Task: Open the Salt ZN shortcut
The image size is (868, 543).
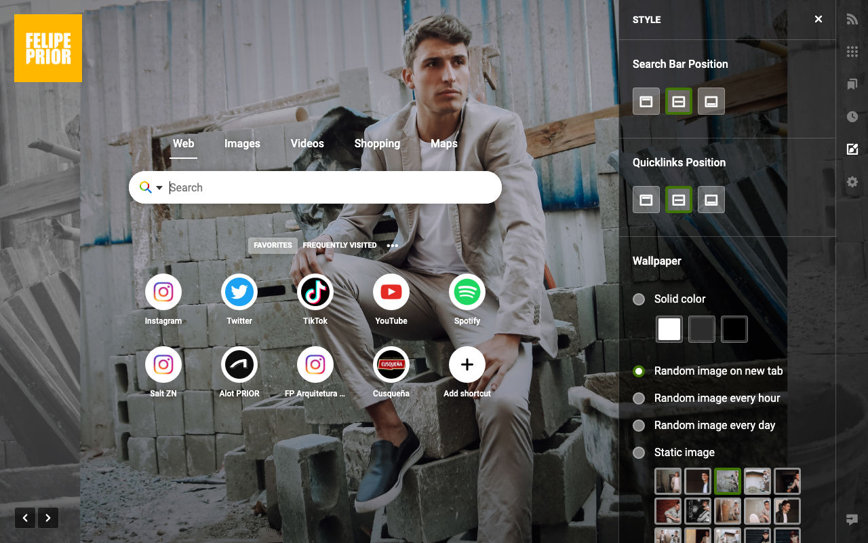Action: (163, 364)
